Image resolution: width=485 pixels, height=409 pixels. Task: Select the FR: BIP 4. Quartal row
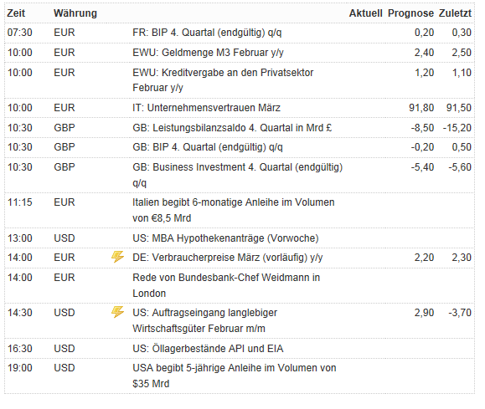point(240,33)
